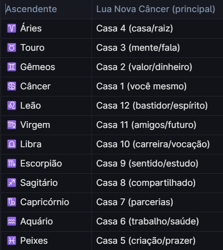The width and height of the screenshot is (223, 250).
Task: Select the Leo symbol next to Leão
Action: [x=12, y=105]
